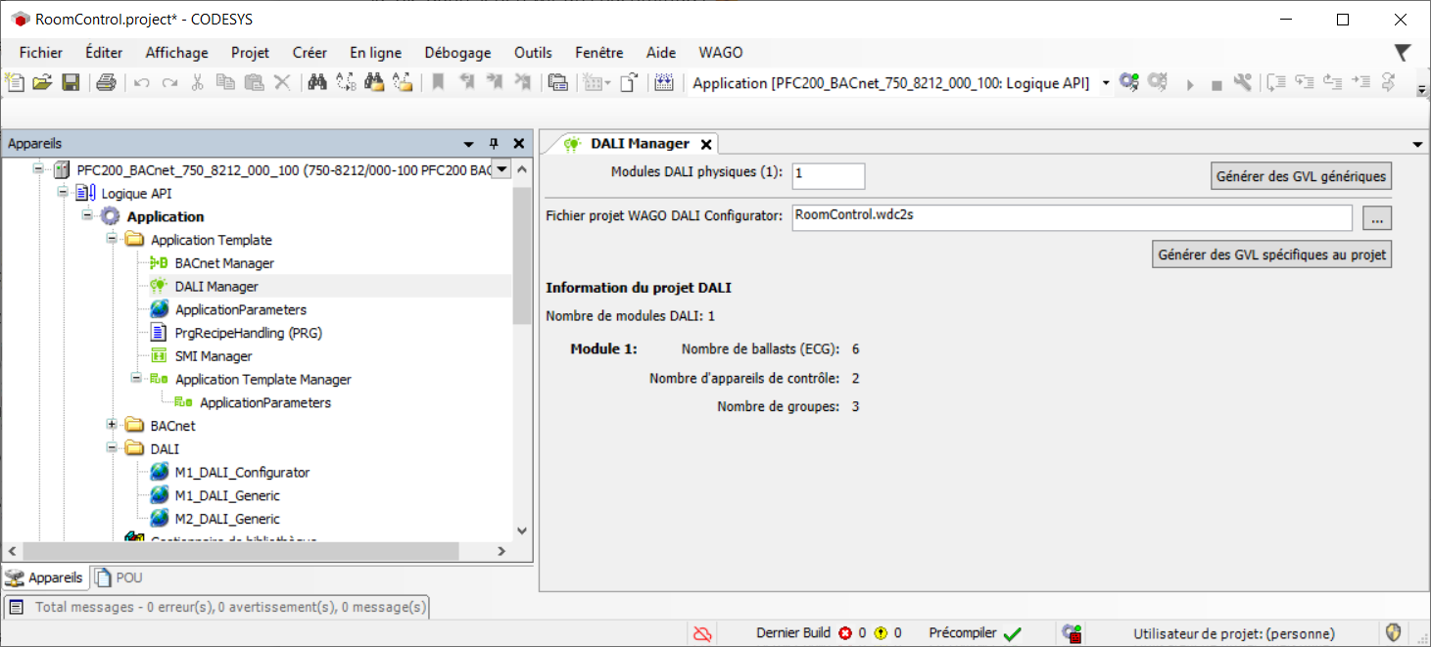The height and width of the screenshot is (647, 1431).
Task: Click the build error count red icon
Action: (x=846, y=633)
